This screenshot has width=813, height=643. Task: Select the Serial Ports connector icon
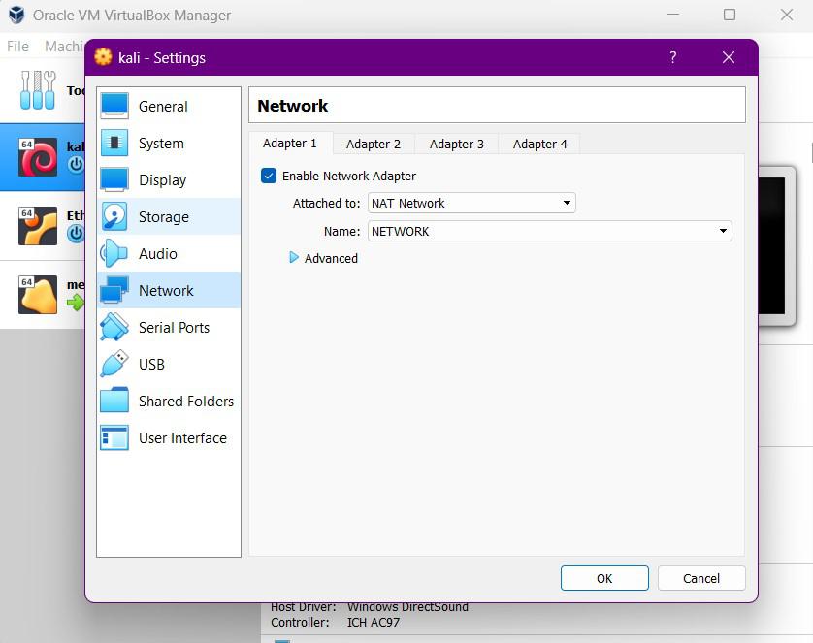point(114,327)
